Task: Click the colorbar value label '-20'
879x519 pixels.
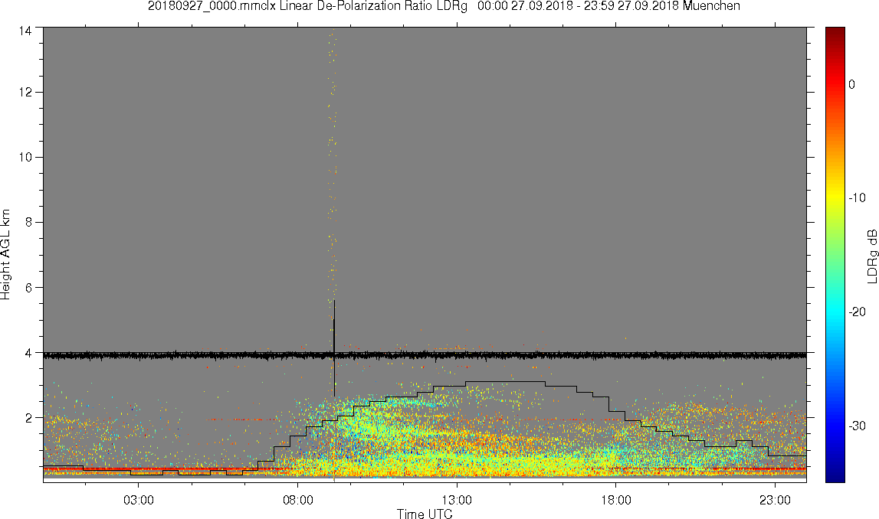Action: [x=857, y=312]
